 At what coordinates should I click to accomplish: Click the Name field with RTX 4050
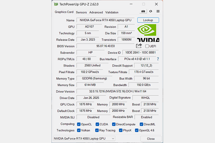(105, 20)
